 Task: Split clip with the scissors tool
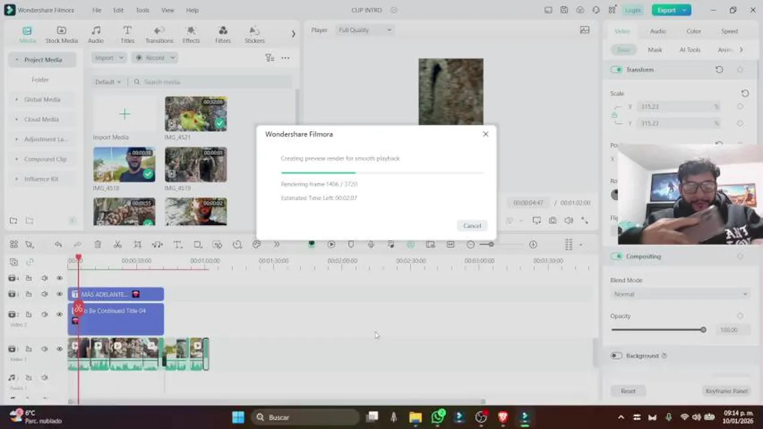click(118, 244)
